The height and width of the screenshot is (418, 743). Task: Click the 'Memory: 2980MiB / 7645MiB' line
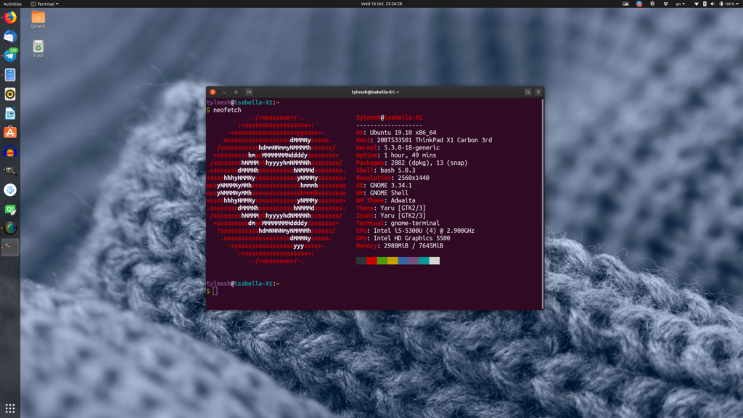tap(400, 246)
